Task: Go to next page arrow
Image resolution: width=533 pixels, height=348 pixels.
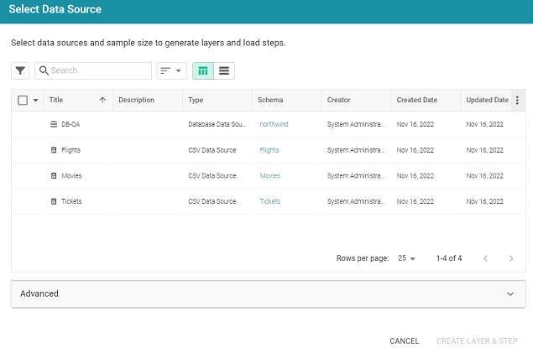Action: tap(511, 258)
